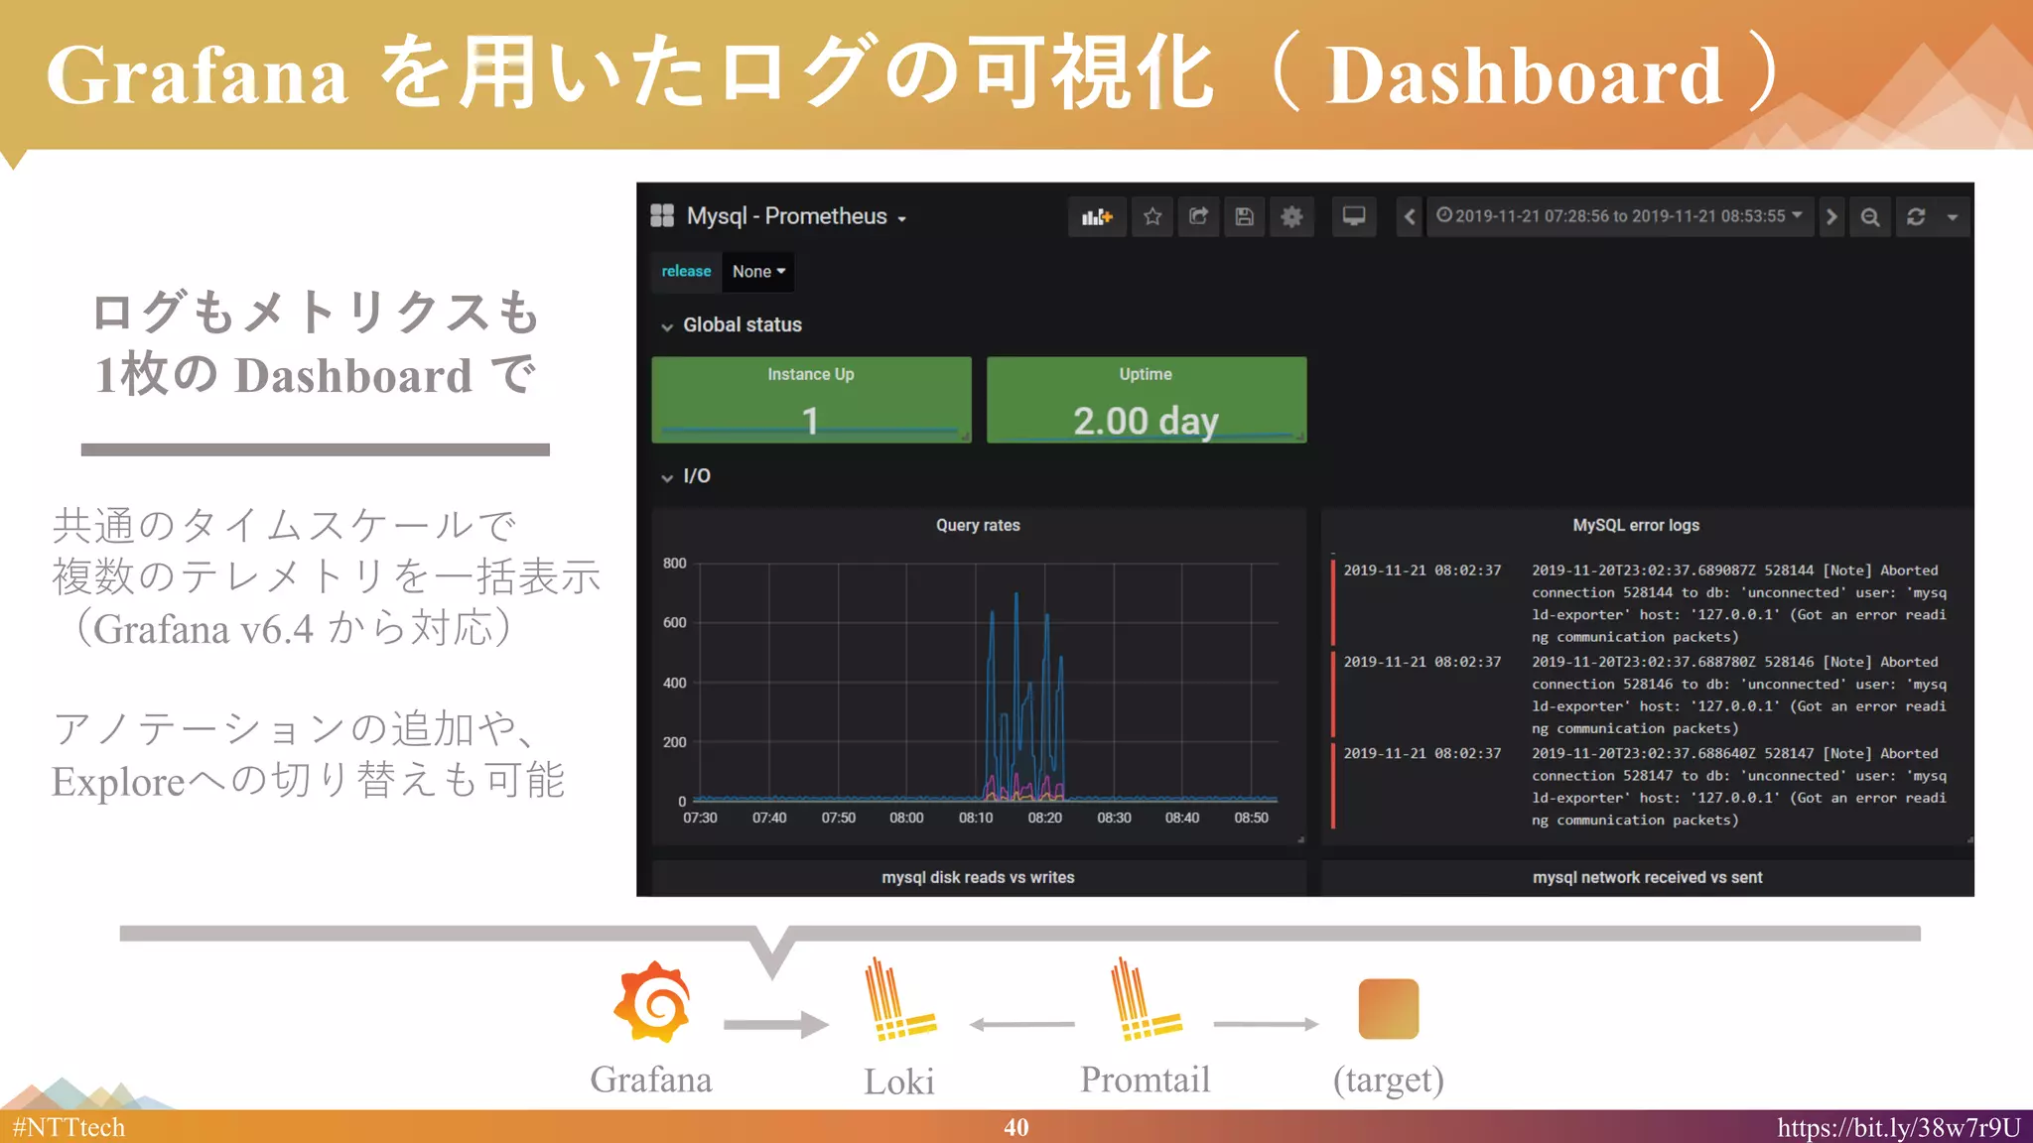
Task: Open the time range picker
Action: point(1619,216)
